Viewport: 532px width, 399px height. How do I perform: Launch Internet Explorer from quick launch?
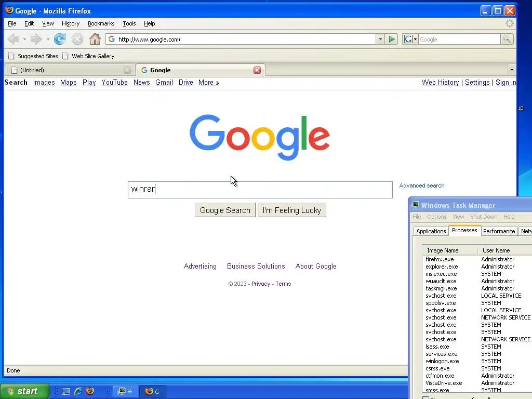[x=78, y=392]
